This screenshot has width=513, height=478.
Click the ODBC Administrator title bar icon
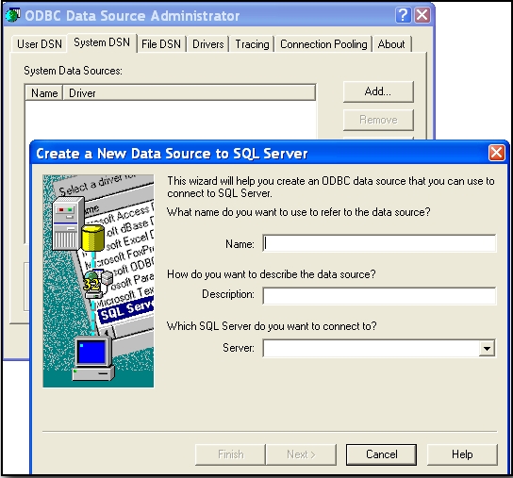coord(13,15)
